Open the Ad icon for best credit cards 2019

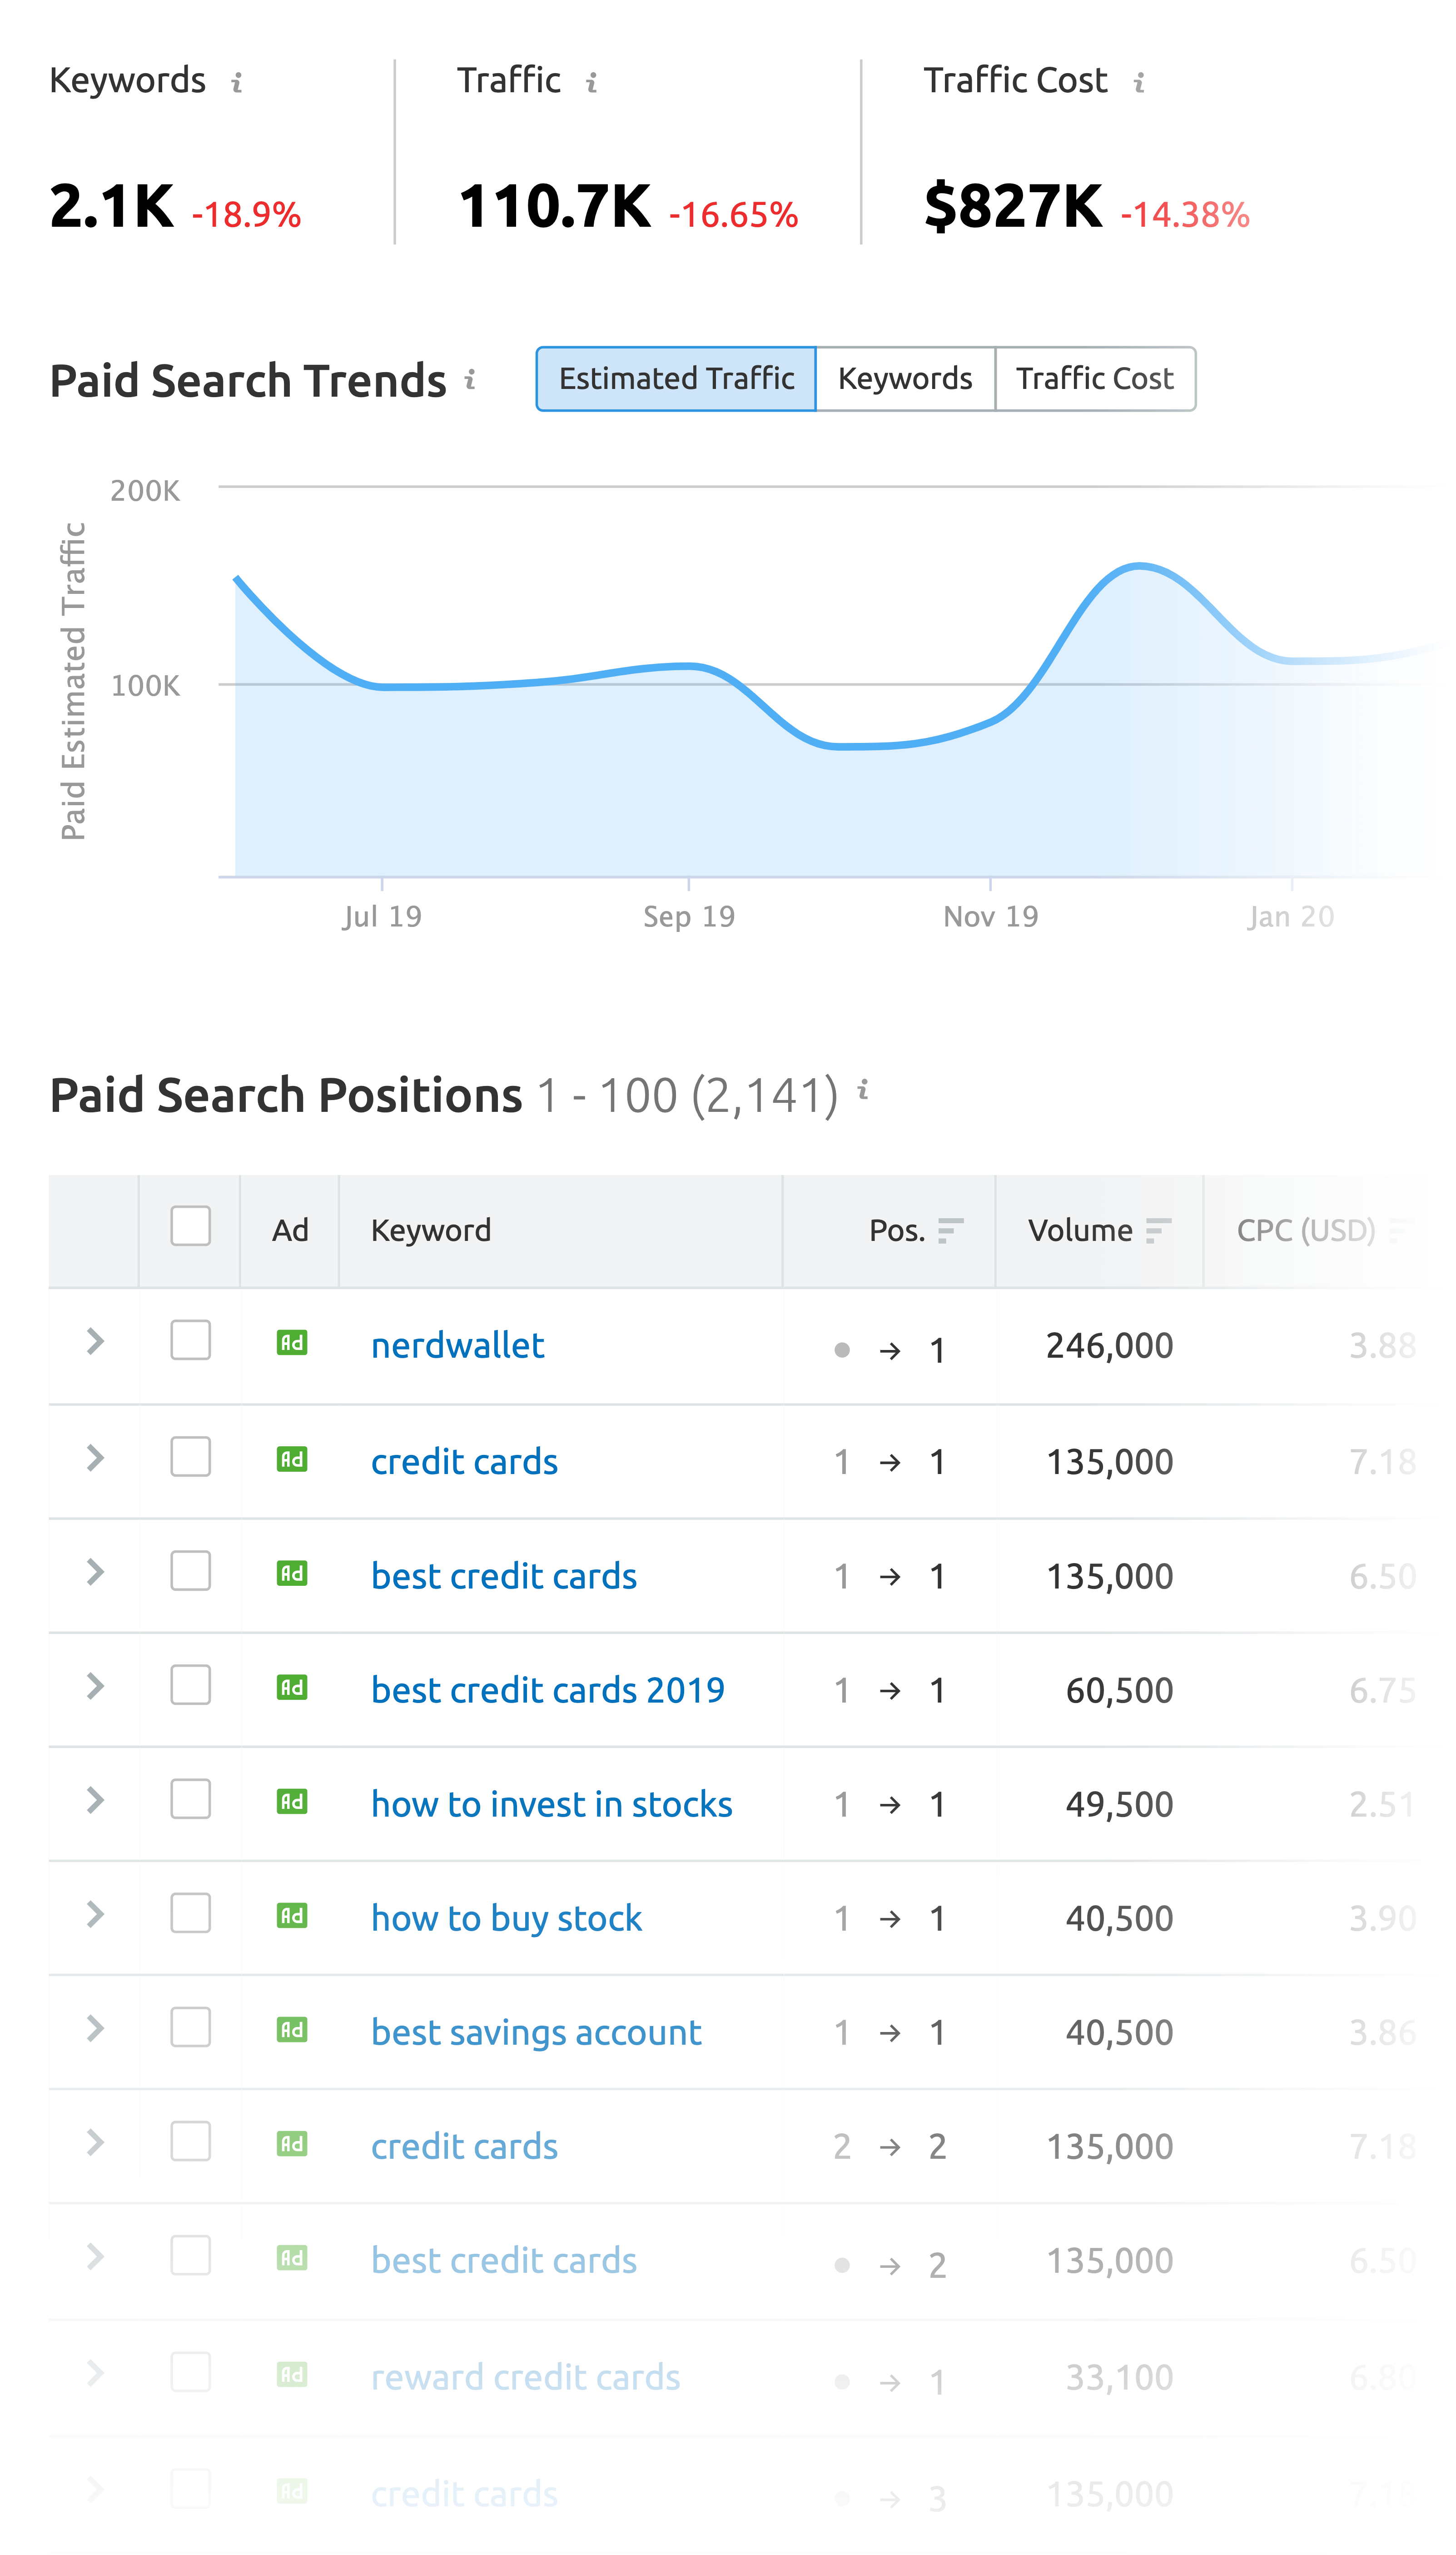tap(291, 1688)
